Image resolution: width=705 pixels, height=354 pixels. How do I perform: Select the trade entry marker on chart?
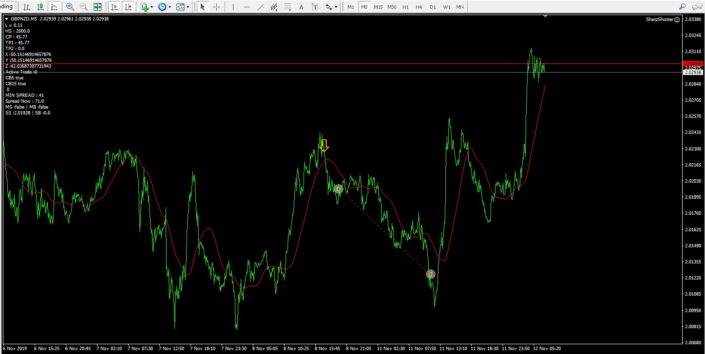click(338, 189)
